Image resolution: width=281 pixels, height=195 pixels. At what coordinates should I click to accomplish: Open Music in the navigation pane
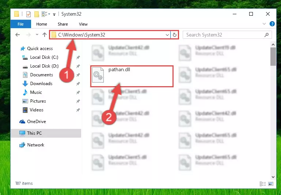(x=36, y=92)
